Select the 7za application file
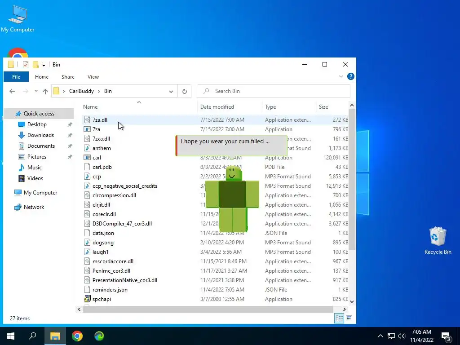Screen dimensions: 460x345 (x=96, y=129)
